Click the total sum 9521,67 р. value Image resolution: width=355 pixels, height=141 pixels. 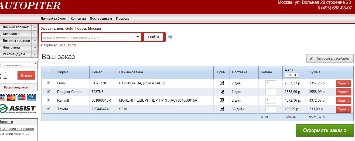coord(317,117)
